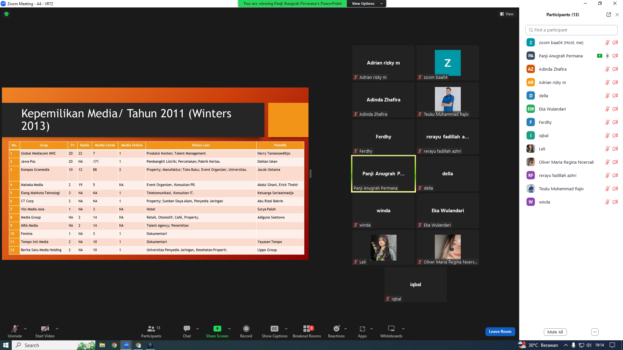Screen dimensions: 623x350
Task: Click the Windows taskbar Search box
Action: (54, 345)
